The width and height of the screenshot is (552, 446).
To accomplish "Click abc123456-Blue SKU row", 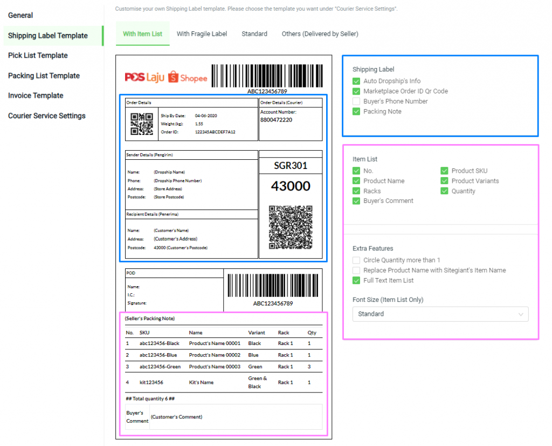I will 158,355.
